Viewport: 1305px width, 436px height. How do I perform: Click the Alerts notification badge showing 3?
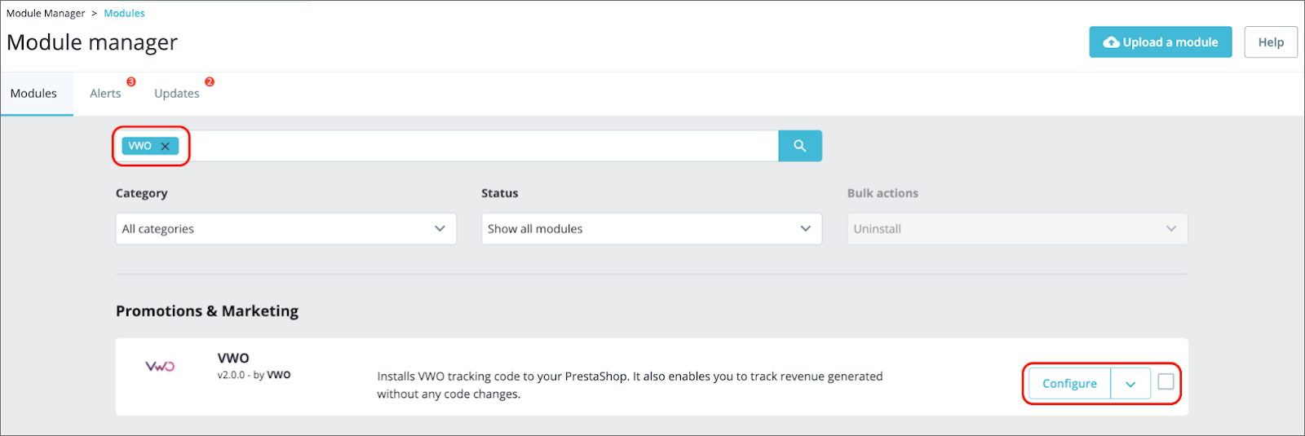pos(131,81)
